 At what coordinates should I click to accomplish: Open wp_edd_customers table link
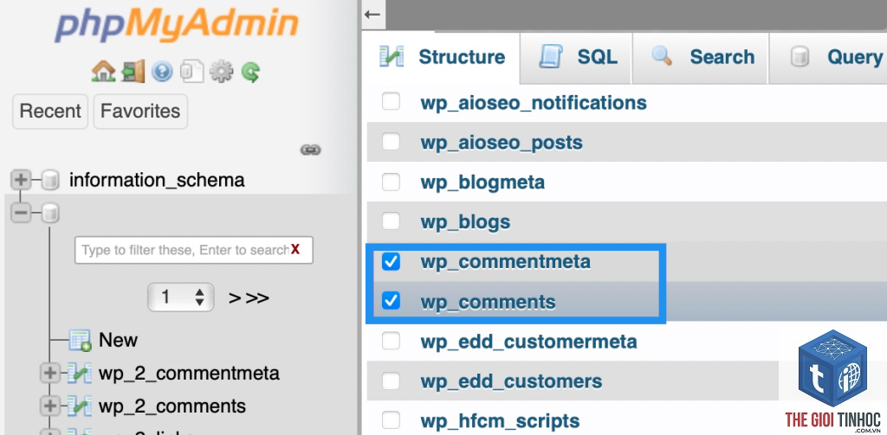511,381
